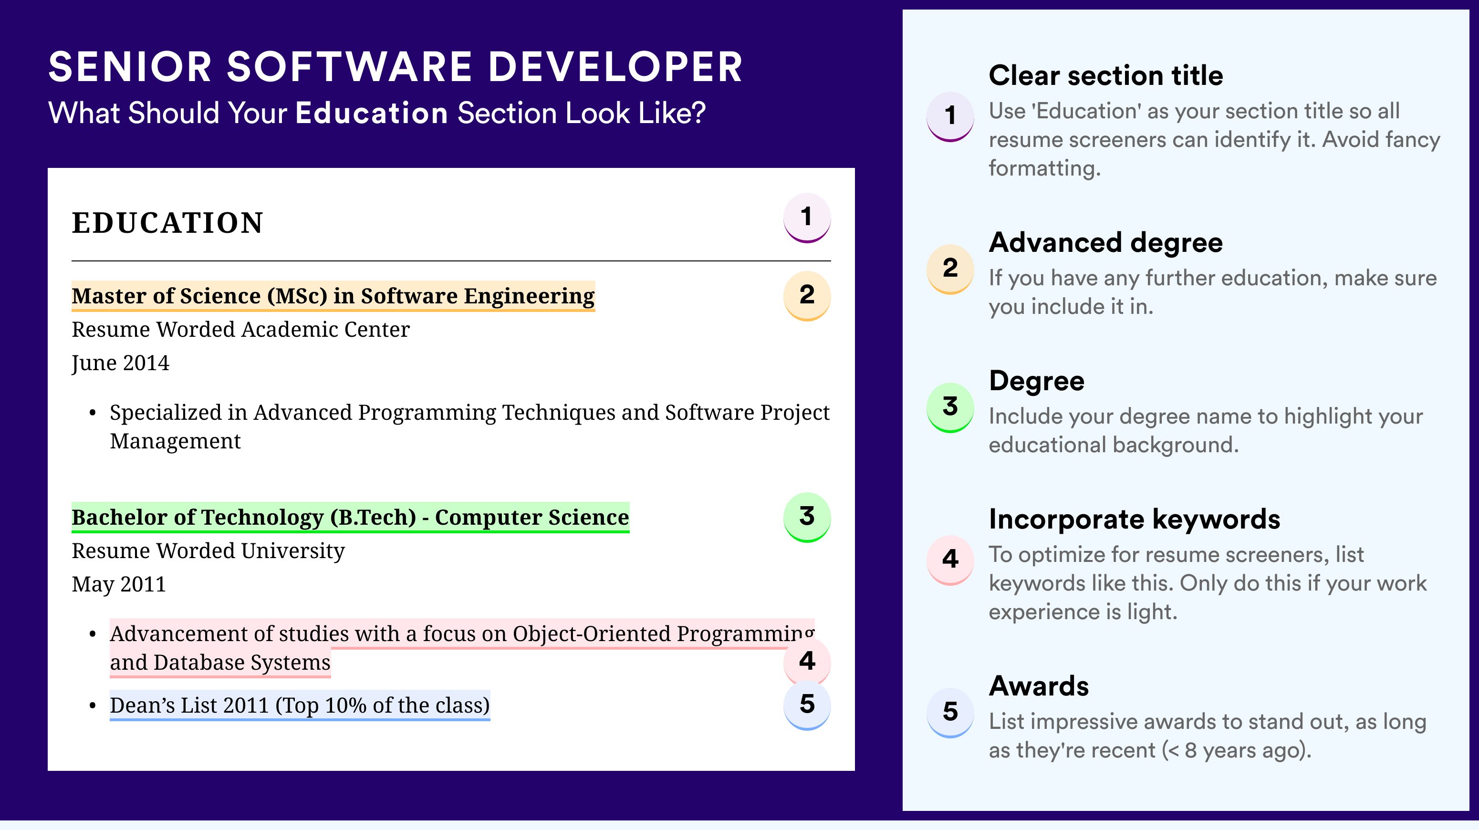Select the "May 2011" date
The width and height of the screenshot is (1479, 830).
pyautogui.click(x=118, y=584)
